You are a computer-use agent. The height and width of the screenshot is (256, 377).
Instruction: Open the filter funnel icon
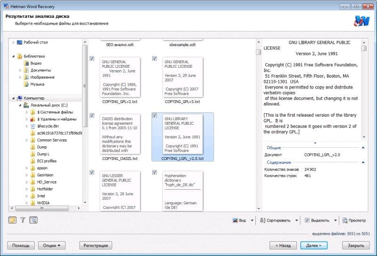coord(23,220)
